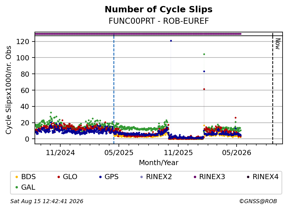288x210 pixels.
Task: Click the y-axis tick label '40'
Action: (x=25, y=106)
